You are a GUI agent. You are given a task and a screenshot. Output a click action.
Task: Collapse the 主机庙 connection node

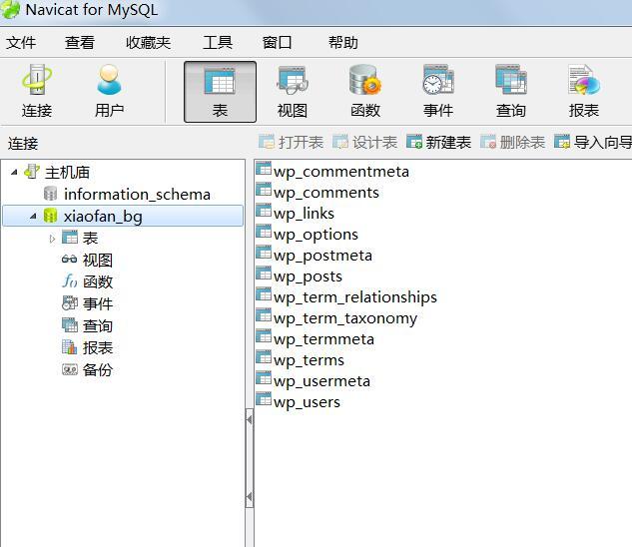click(14, 172)
